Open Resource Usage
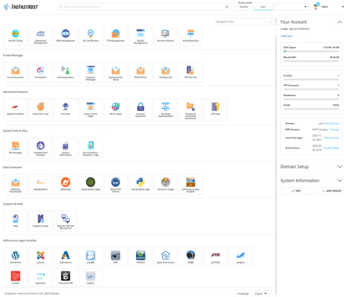Image resolution: width=344 pixels, height=297 pixels. tap(165, 184)
